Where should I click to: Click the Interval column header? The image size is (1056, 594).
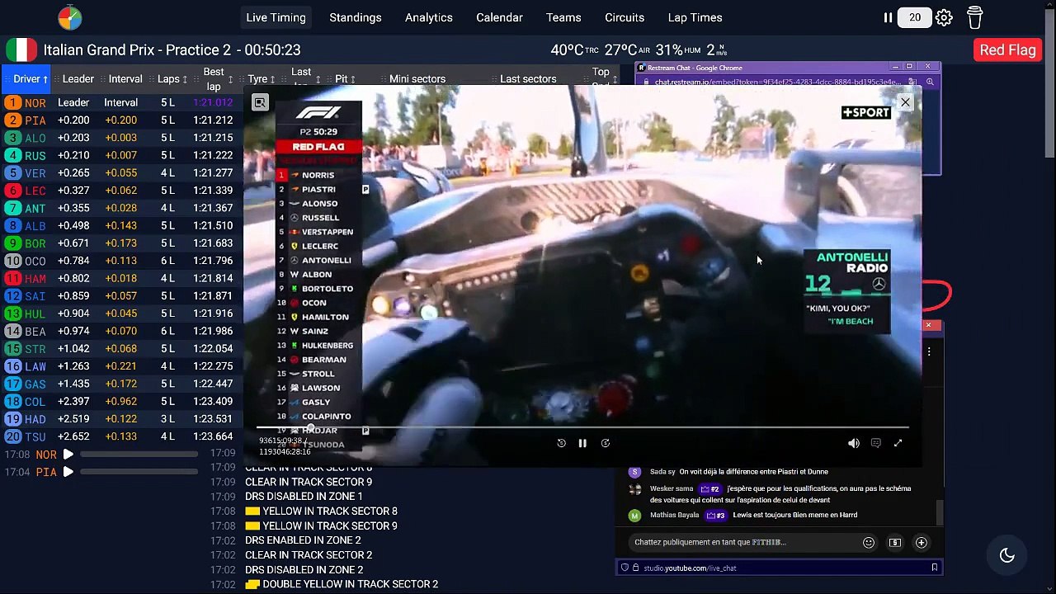pyautogui.click(x=125, y=79)
